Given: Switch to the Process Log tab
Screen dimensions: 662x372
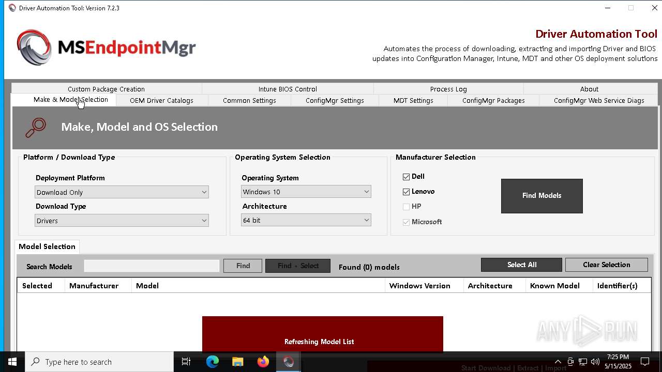Looking at the screenshot, I should tap(448, 89).
